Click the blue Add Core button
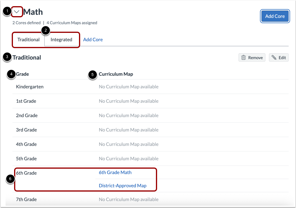The height and width of the screenshot is (208, 296). pyautogui.click(x=275, y=16)
